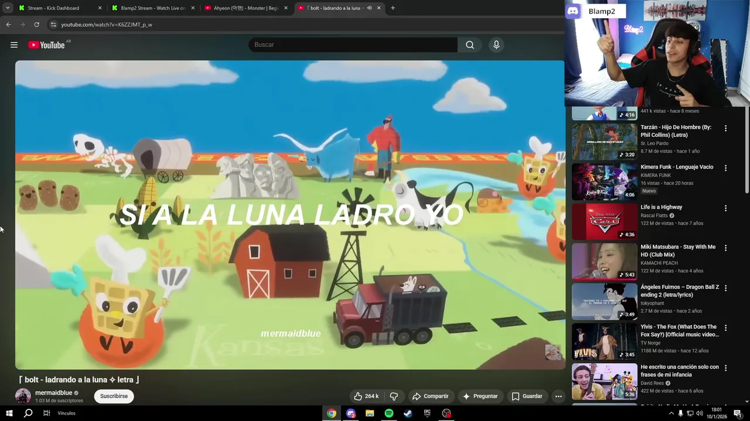Mute the bolt tab via speaker icon
This screenshot has width=750, height=421.
[x=369, y=8]
